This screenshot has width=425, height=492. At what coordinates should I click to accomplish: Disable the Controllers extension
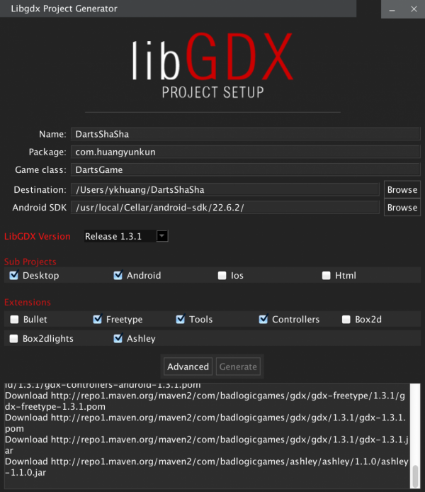[263, 320]
